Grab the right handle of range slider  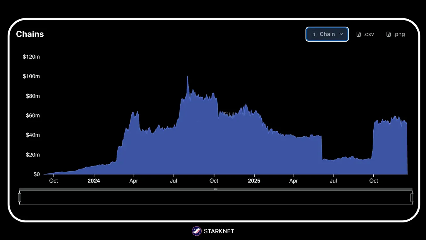click(x=412, y=198)
